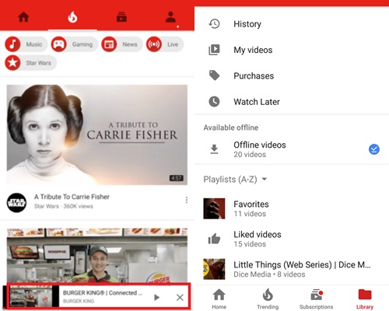This screenshot has width=389, height=311.
Task: Select the Star Wars chip label
Action: (x=39, y=63)
